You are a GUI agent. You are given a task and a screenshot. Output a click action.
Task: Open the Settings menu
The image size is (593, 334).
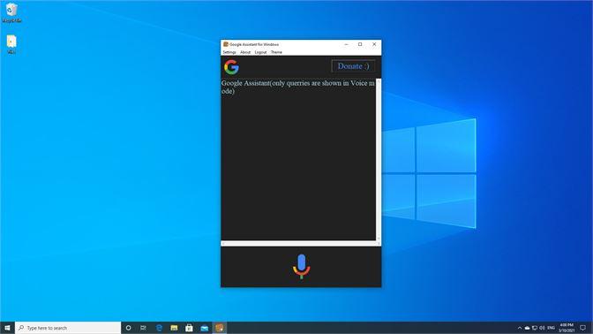tap(229, 52)
